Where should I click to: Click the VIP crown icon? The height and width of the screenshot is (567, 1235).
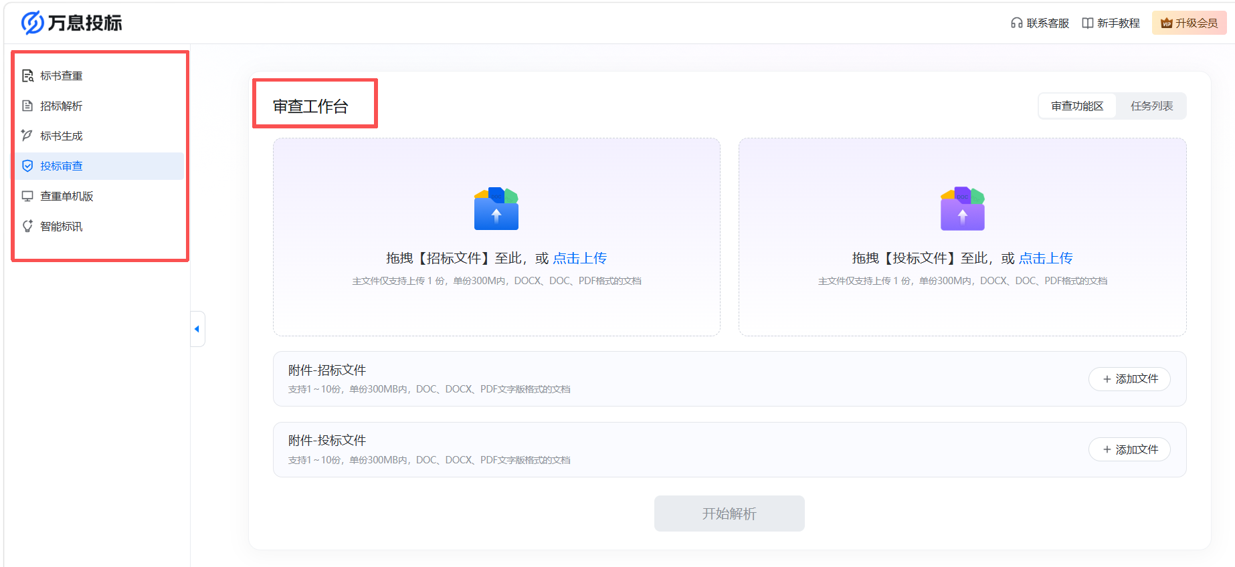[x=1167, y=23]
